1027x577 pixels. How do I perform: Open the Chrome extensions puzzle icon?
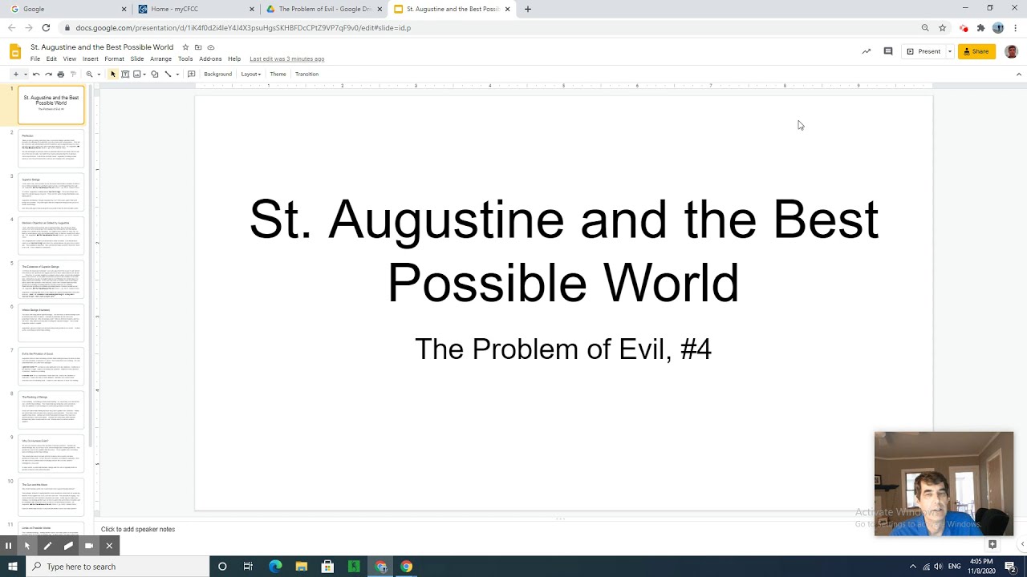(980, 27)
